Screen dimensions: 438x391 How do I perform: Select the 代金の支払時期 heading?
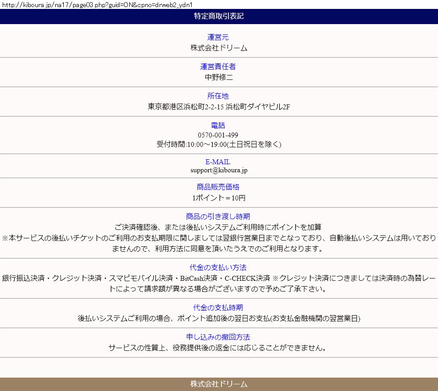[218, 308]
